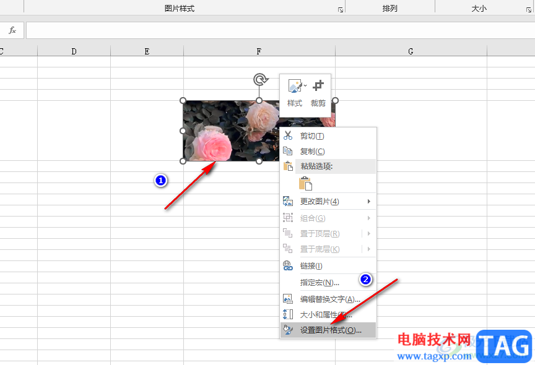Click the top-left resize handle of picture

click(x=183, y=101)
